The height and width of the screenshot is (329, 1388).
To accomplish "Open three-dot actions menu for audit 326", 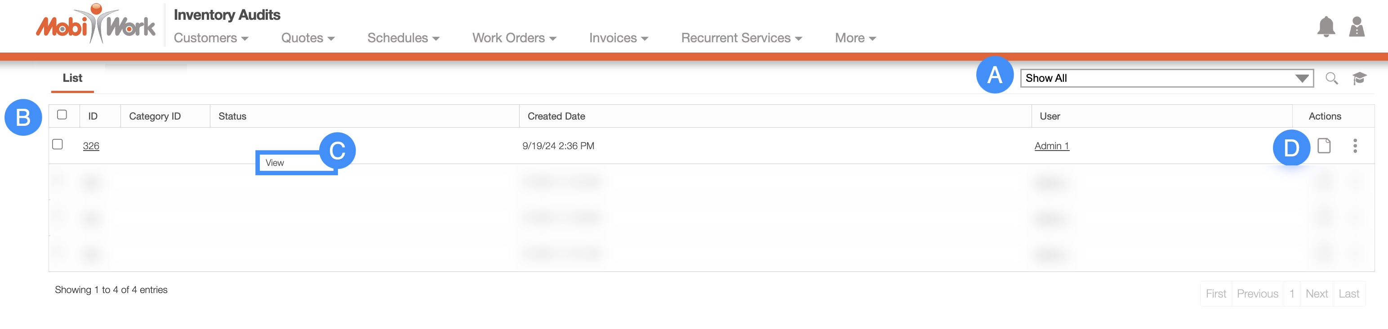I will pyautogui.click(x=1355, y=146).
